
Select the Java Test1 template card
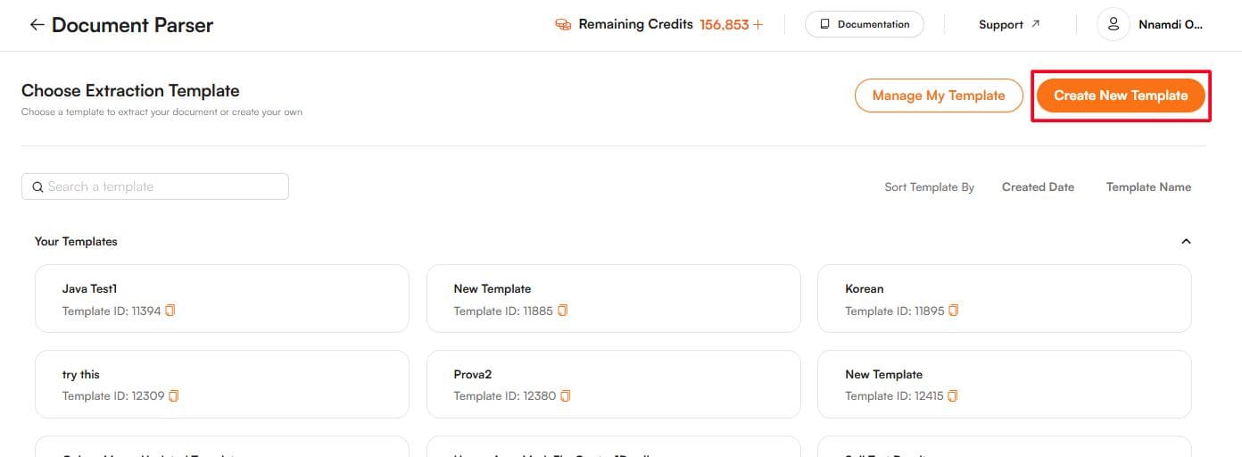(x=221, y=298)
